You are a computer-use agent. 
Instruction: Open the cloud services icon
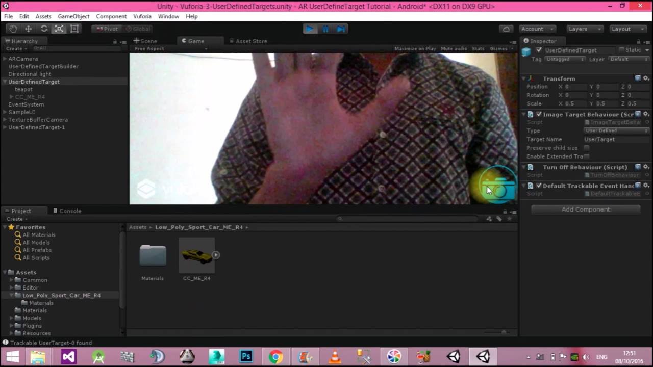coord(506,29)
